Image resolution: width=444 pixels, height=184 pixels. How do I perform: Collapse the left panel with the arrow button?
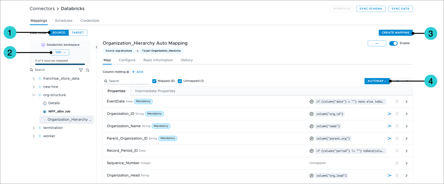coord(96,47)
